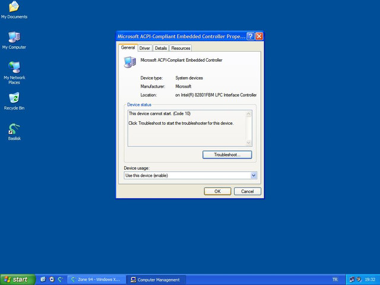Click 'System devices' device type value

(189, 78)
